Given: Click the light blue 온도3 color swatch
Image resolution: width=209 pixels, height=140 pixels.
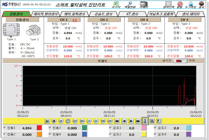Looking at the screenshot, I should click(188, 128).
